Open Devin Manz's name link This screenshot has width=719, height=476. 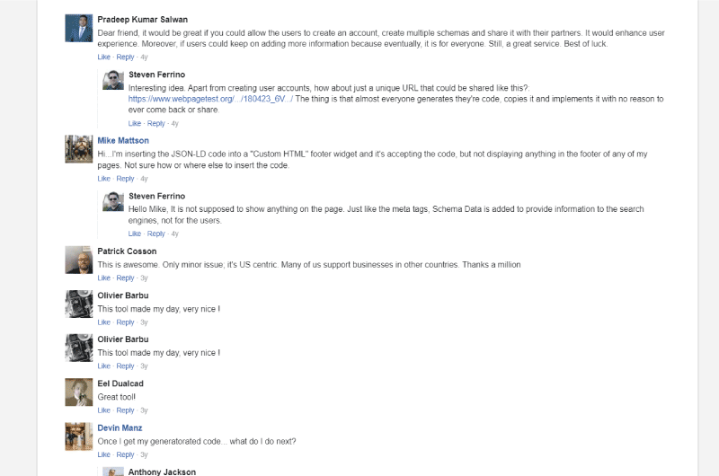point(120,428)
